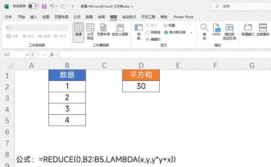Viewport: 271px width, 167px height.
Task: Switch to the 开发工具 tab
Action: 148,17
